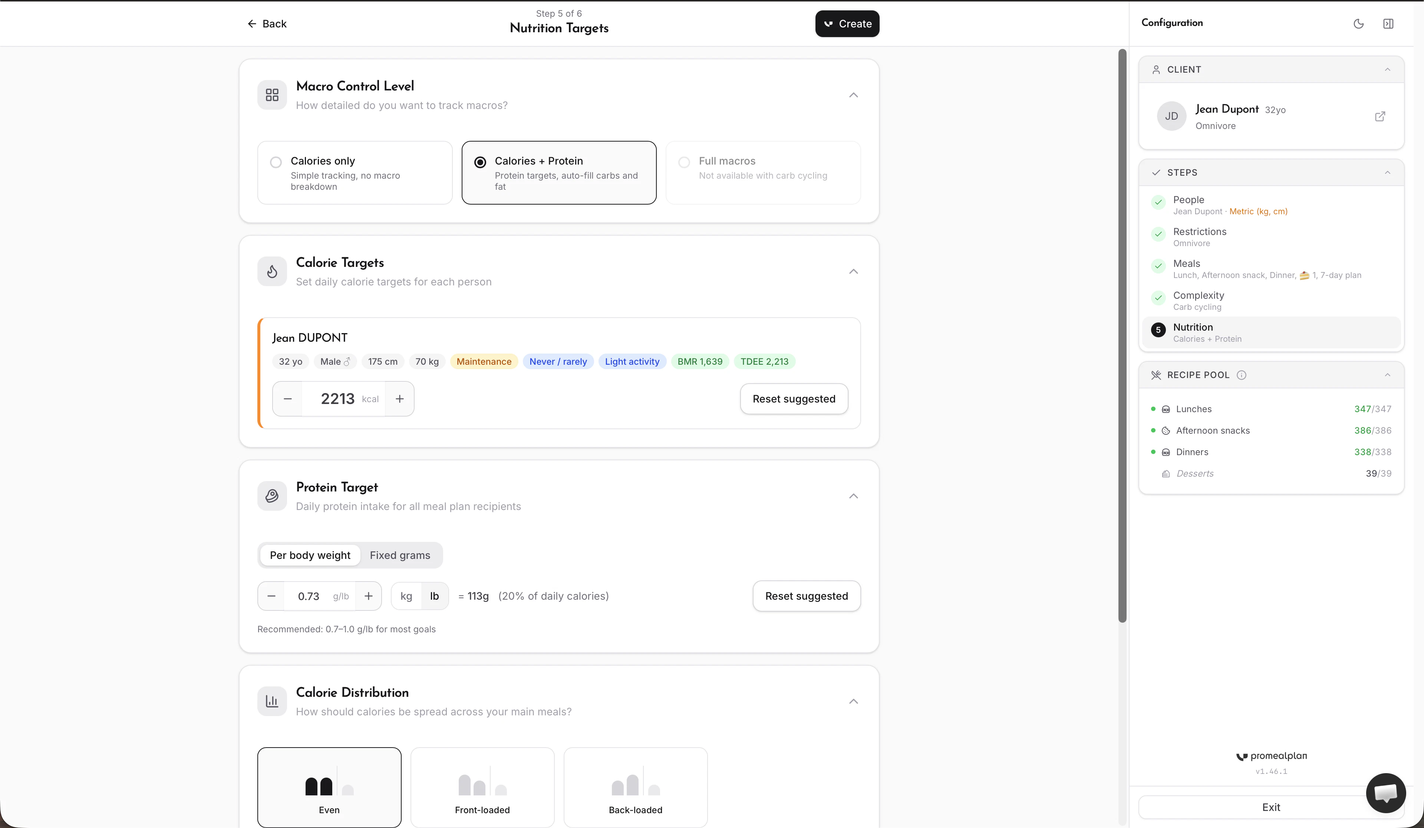Collapse the Macro Control Level section
Viewport: 1424px width, 828px height.
[x=853, y=95]
